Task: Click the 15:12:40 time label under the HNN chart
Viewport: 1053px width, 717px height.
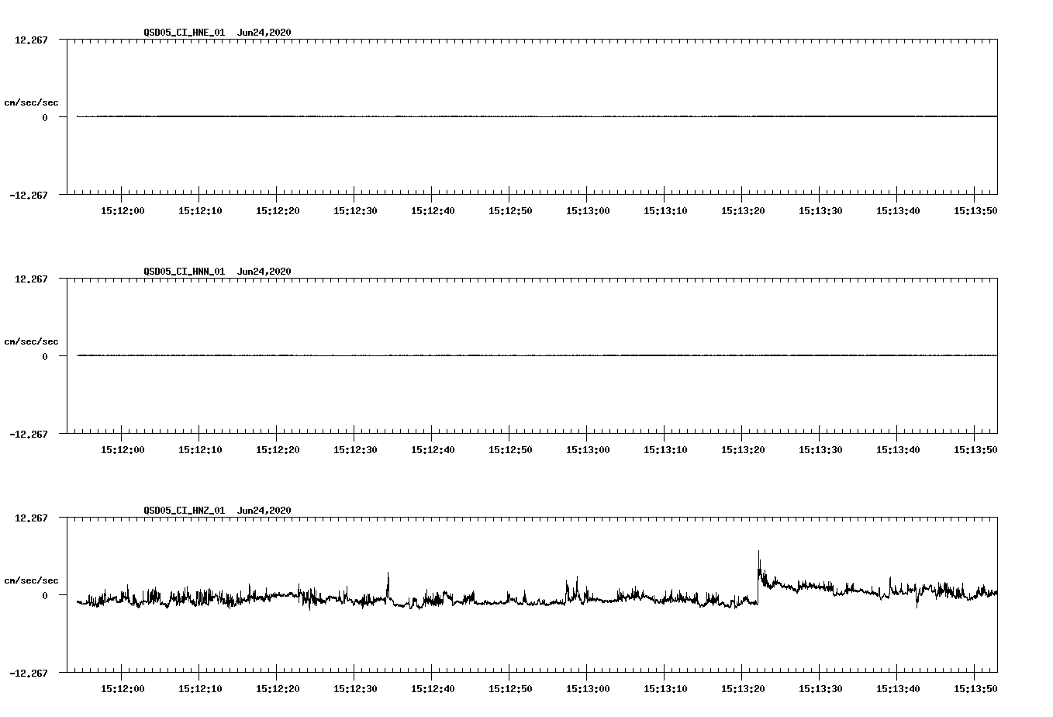Action: tap(433, 449)
